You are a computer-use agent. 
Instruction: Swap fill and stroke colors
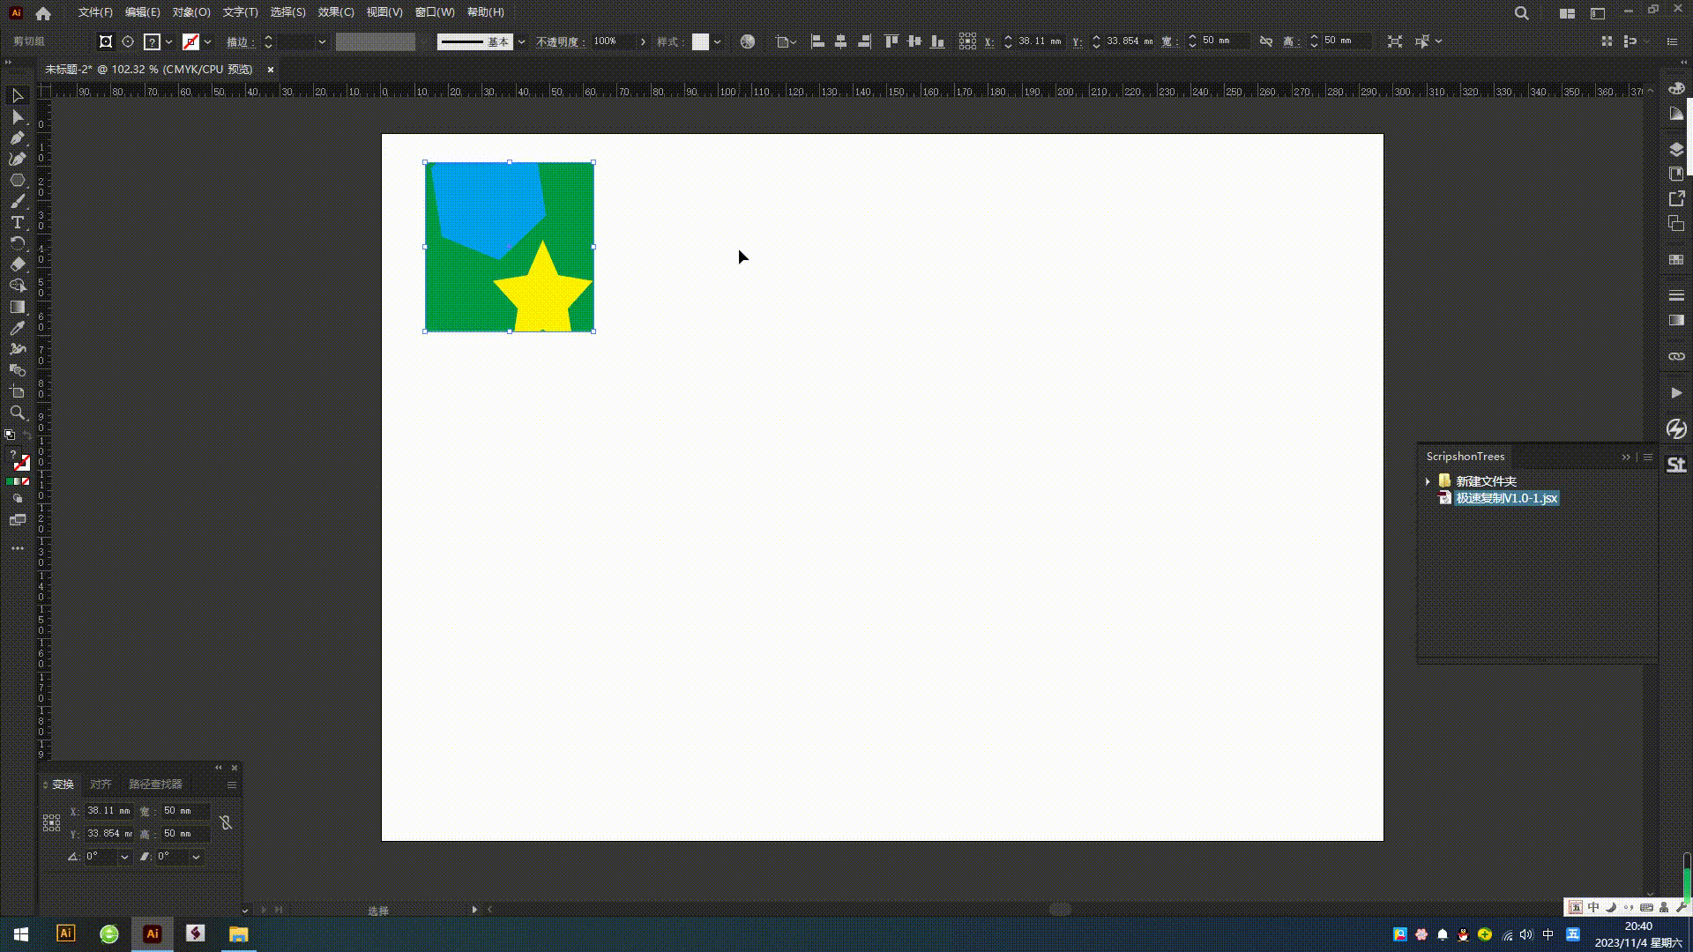[x=27, y=435]
